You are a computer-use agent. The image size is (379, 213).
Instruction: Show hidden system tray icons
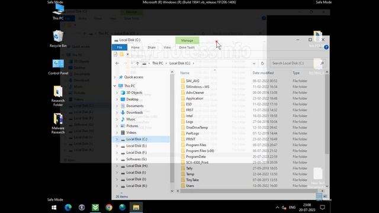278,208
